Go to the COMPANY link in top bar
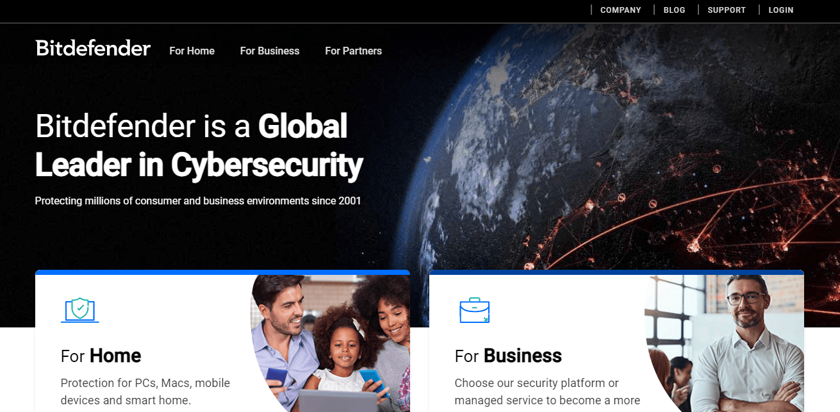840x412 pixels. coord(620,10)
